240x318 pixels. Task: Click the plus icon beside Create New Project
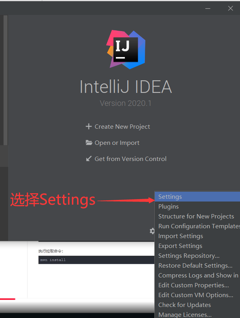coord(89,127)
